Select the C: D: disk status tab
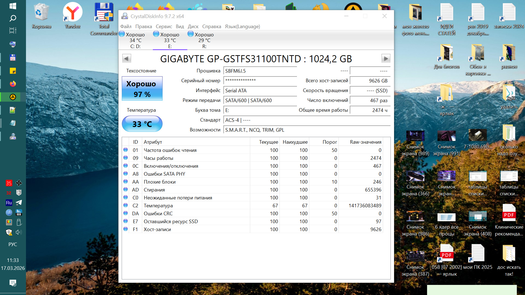This screenshot has height=295, width=525. pyautogui.click(x=135, y=40)
